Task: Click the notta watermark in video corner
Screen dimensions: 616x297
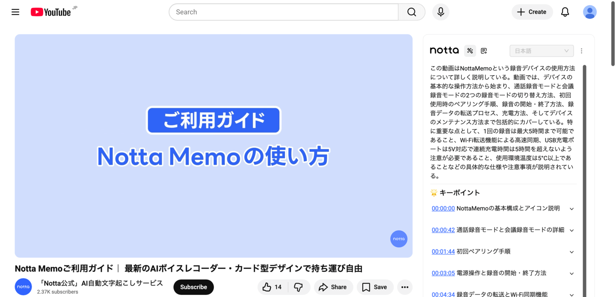Action: pos(399,239)
